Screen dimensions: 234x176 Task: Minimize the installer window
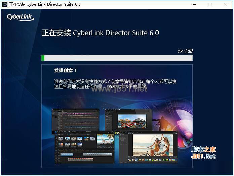pyautogui.click(x=194, y=4)
